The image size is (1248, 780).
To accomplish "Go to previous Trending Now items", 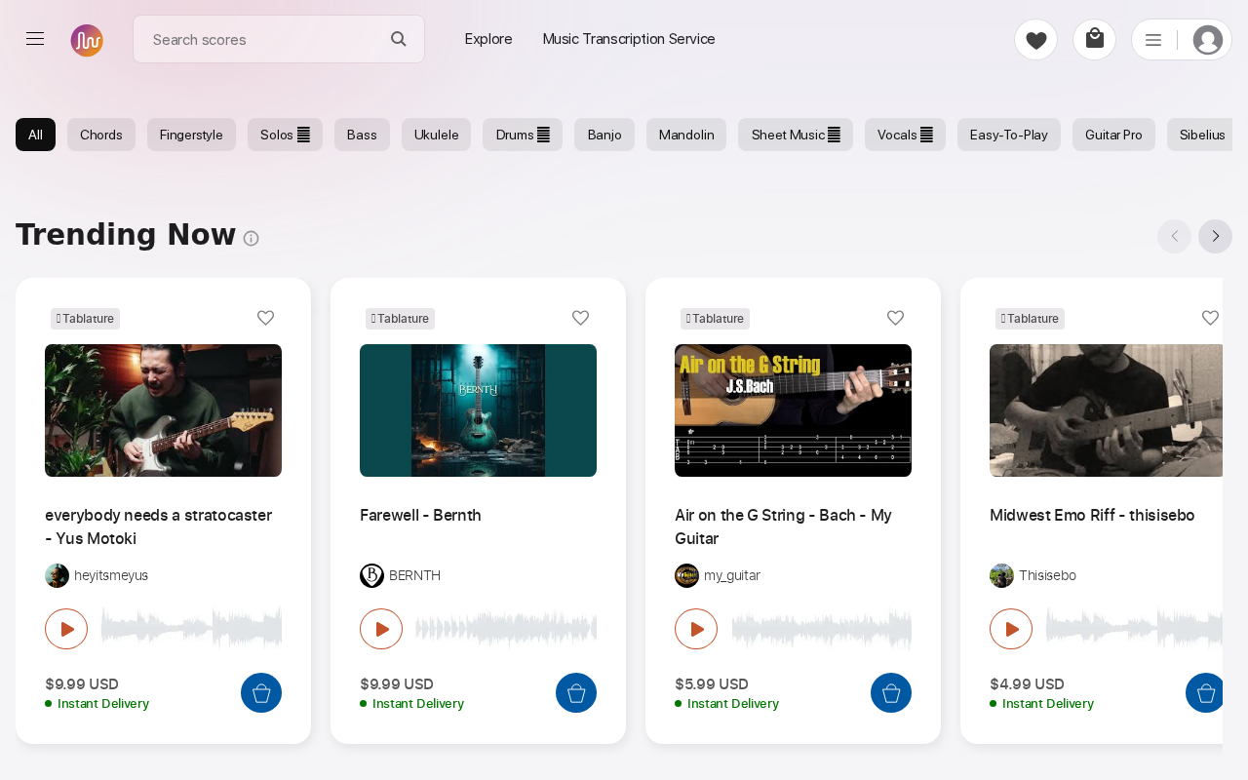I will click(x=1174, y=236).
